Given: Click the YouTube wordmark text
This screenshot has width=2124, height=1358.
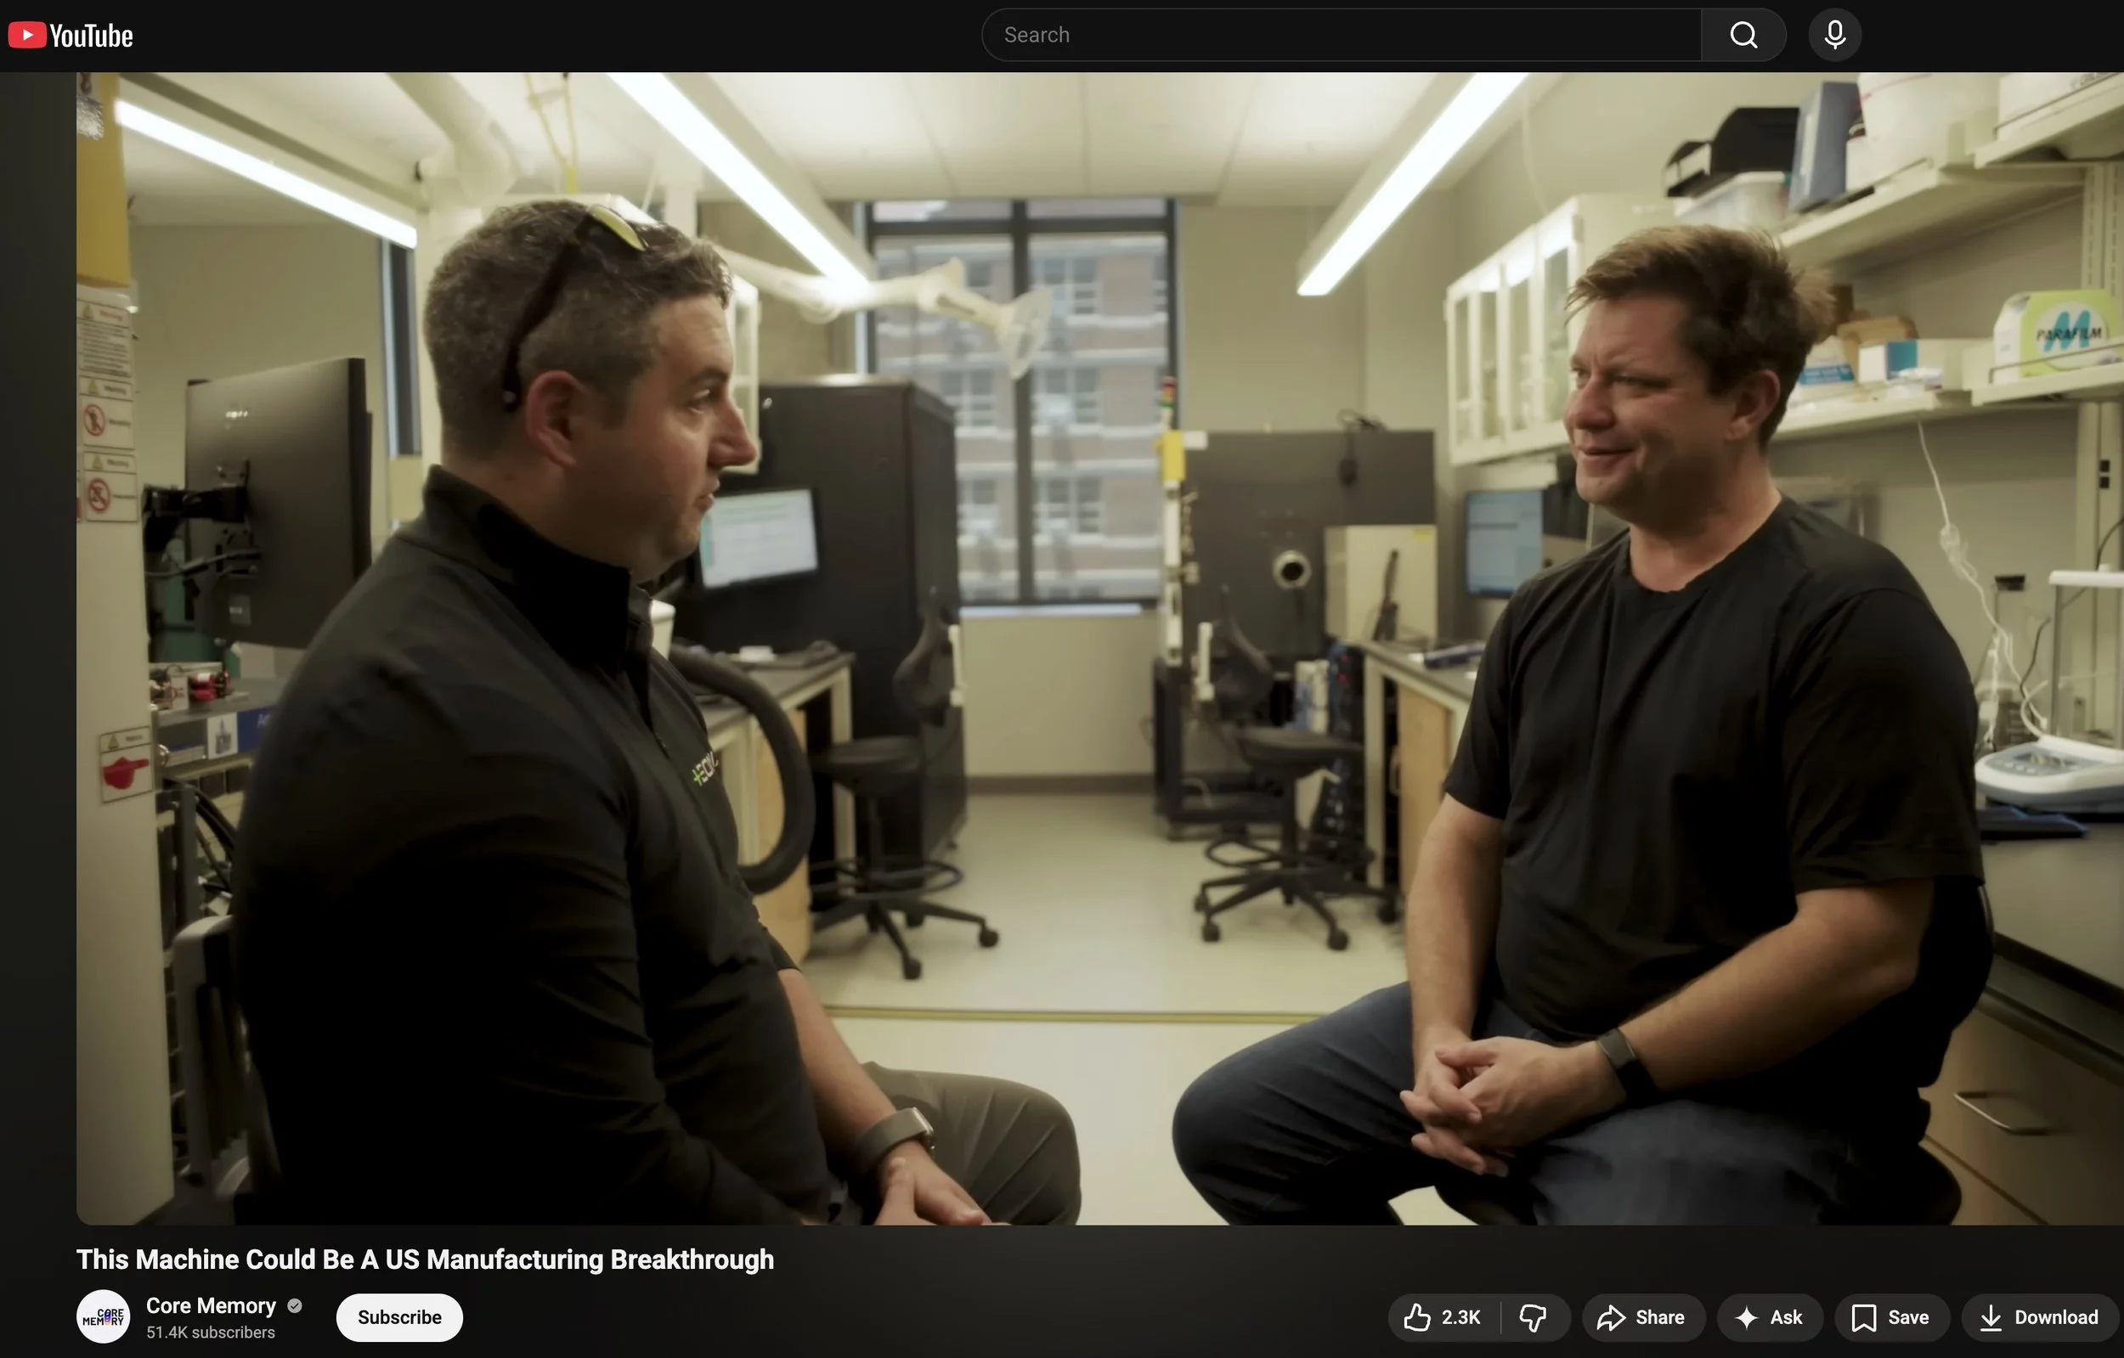Looking at the screenshot, I should [91, 37].
